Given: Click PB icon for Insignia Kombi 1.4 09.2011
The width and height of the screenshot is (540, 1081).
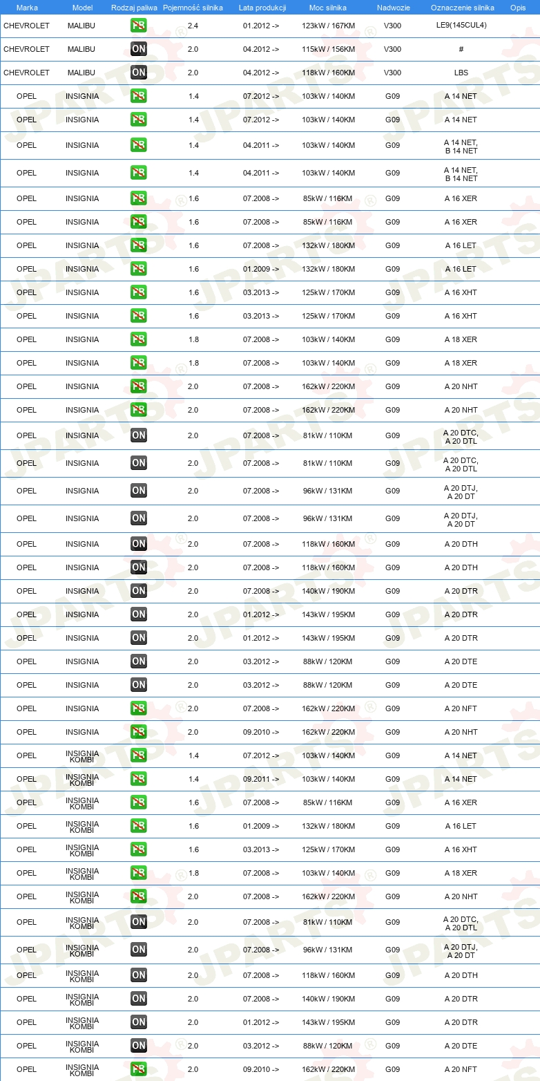Looking at the screenshot, I should point(139,779).
